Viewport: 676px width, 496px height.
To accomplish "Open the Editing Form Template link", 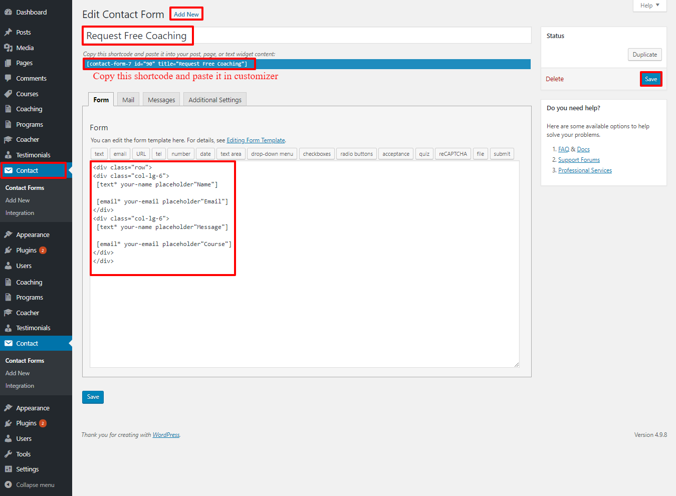I will [x=256, y=140].
